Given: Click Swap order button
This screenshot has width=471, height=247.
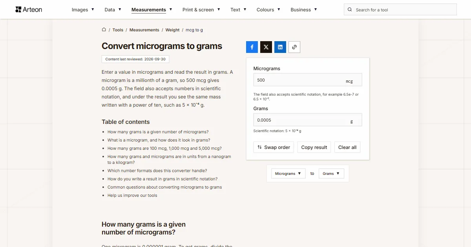Looking at the screenshot, I should click(274, 147).
